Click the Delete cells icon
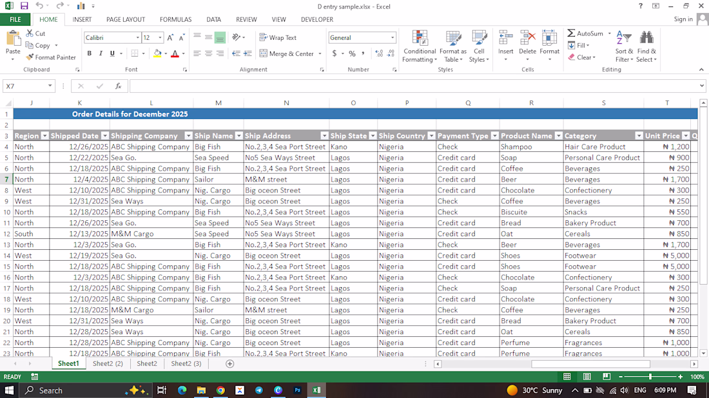The width and height of the screenshot is (709, 398). (x=527, y=37)
